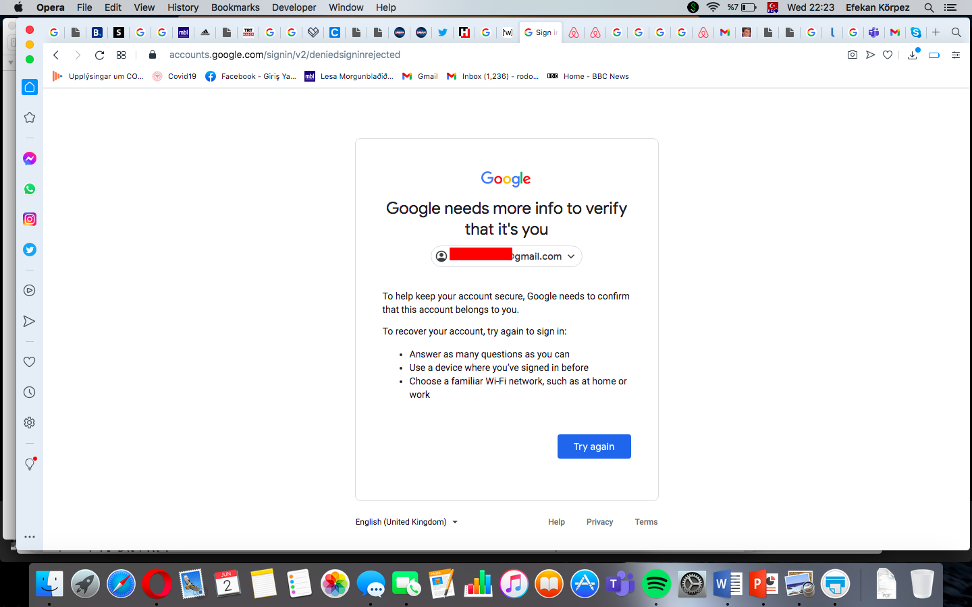The image size is (972, 607).
Task: Open the Developer menu
Action: tap(294, 7)
